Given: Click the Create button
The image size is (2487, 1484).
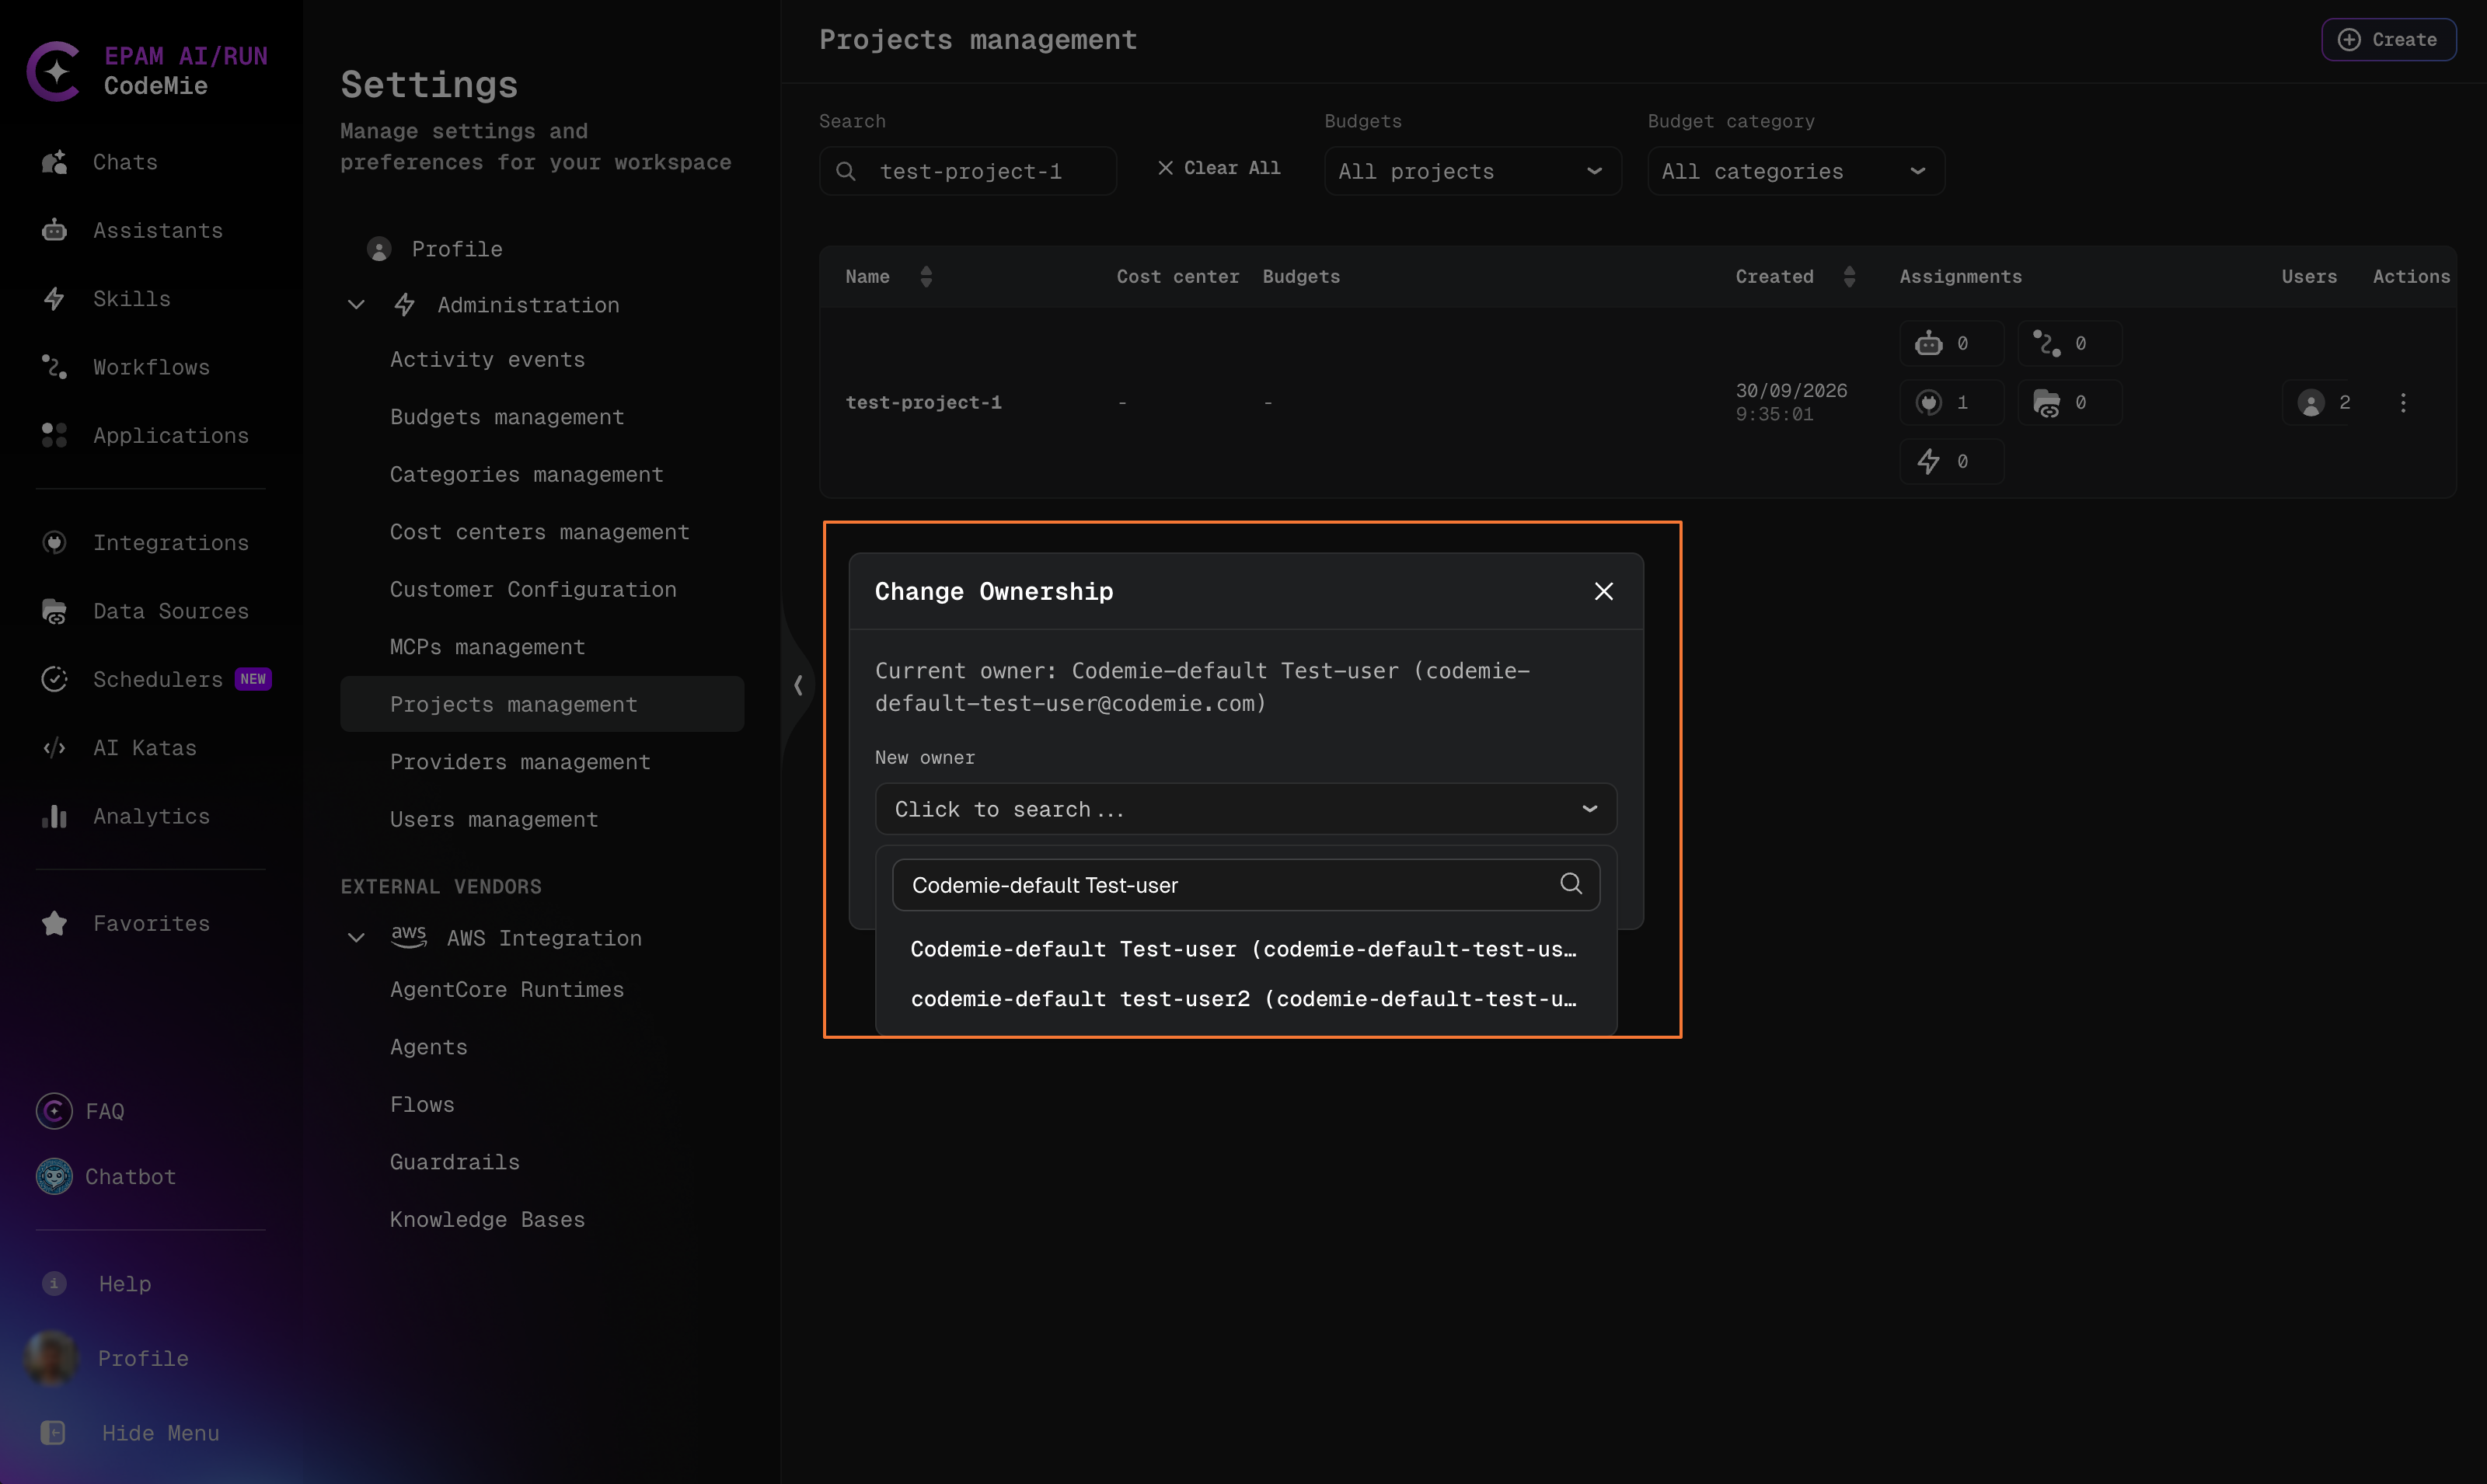Looking at the screenshot, I should 2388,40.
